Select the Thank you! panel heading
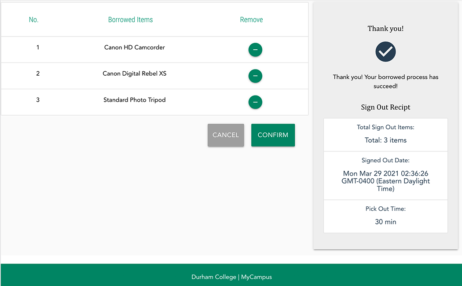 (x=385, y=28)
